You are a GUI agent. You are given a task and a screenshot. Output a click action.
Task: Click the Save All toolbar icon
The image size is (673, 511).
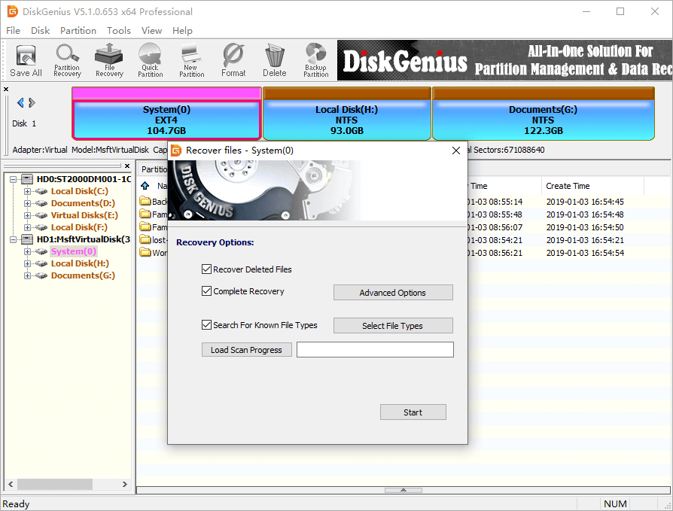pos(26,60)
